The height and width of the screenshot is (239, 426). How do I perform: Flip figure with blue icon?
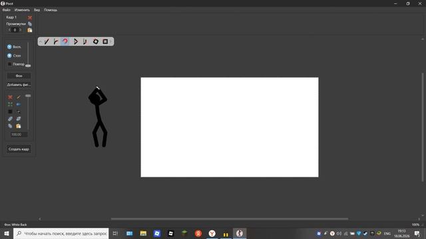click(x=19, y=104)
